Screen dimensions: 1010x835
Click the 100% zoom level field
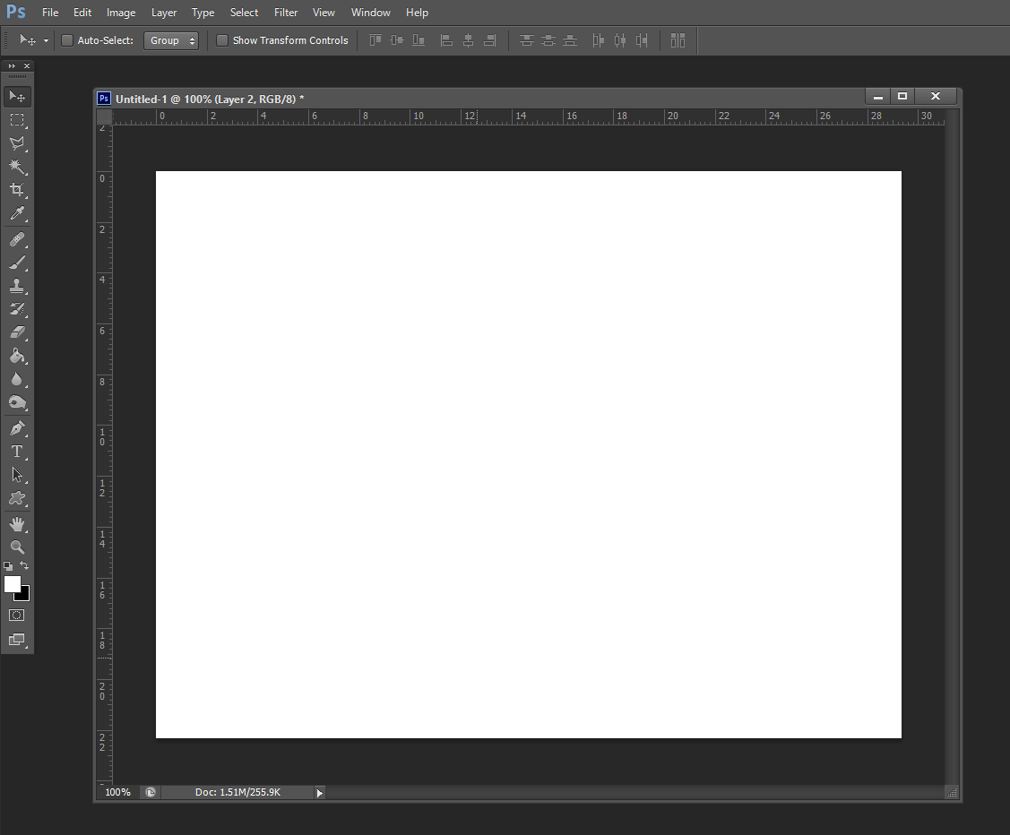pyautogui.click(x=118, y=793)
